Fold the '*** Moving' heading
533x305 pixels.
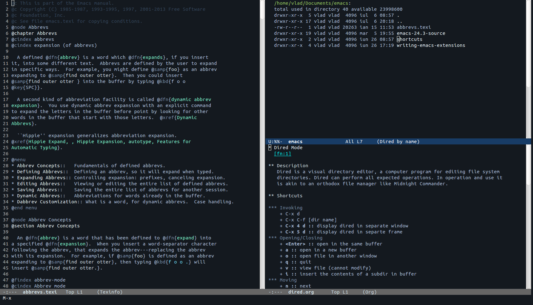283,280
